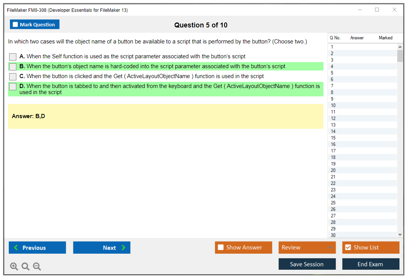Click the zoom out magnifier icon
409x280 pixels.
click(37, 267)
